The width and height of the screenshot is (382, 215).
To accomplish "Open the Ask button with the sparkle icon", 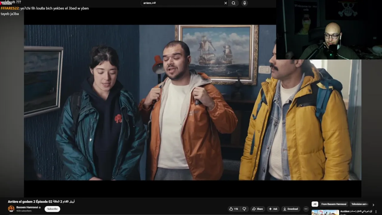I will [x=273, y=209].
